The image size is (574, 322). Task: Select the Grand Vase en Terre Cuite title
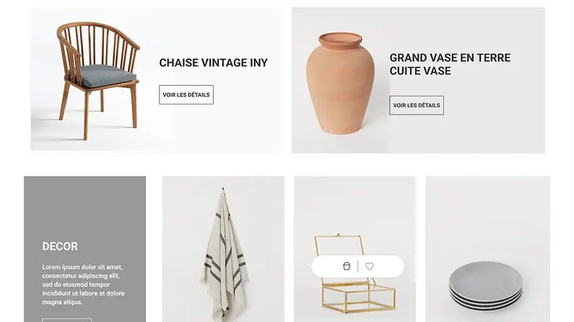click(450, 64)
